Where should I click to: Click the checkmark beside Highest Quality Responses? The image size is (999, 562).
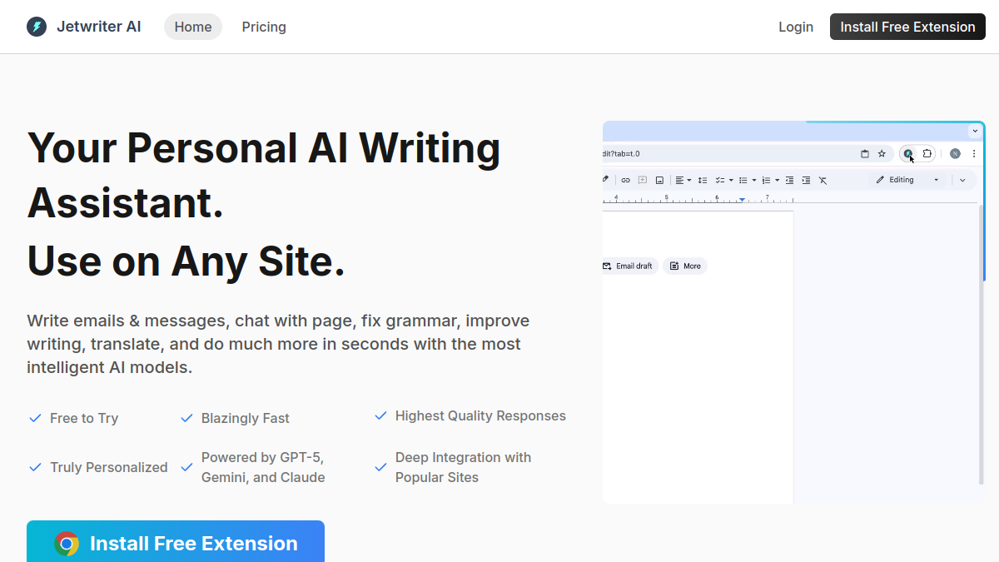(x=380, y=415)
